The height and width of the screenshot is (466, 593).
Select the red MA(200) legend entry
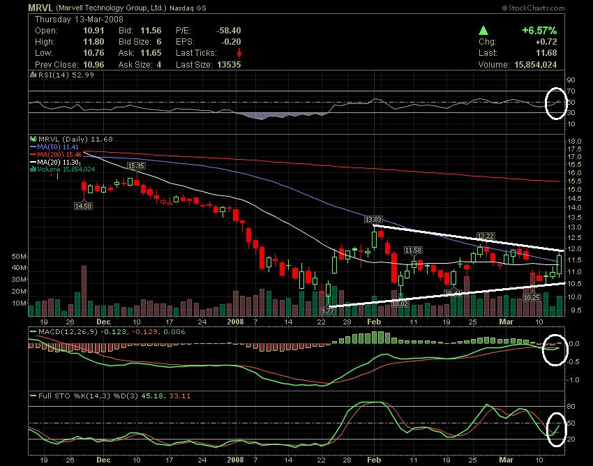point(56,154)
